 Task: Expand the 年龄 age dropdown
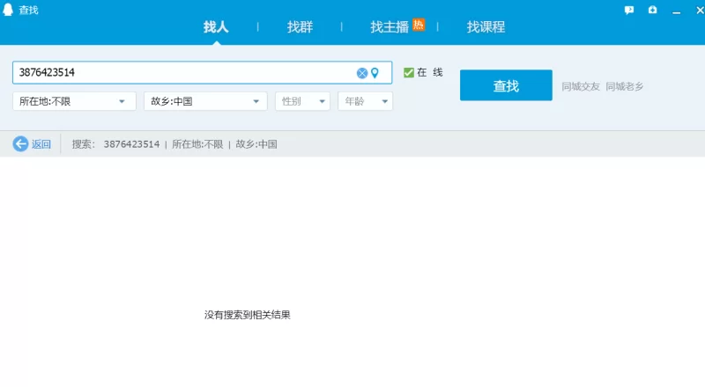365,101
